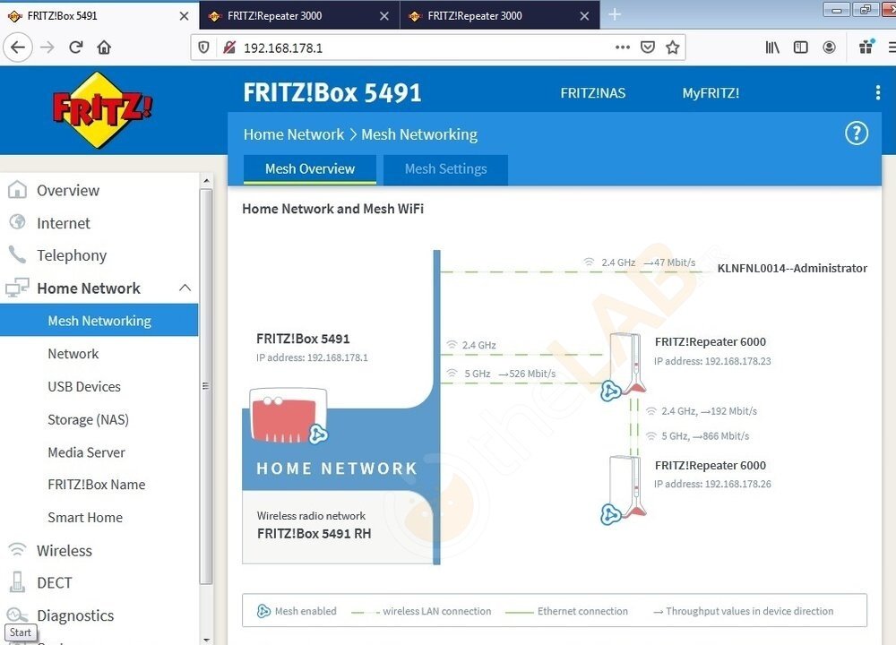Go to the browser home page icon

point(104,47)
